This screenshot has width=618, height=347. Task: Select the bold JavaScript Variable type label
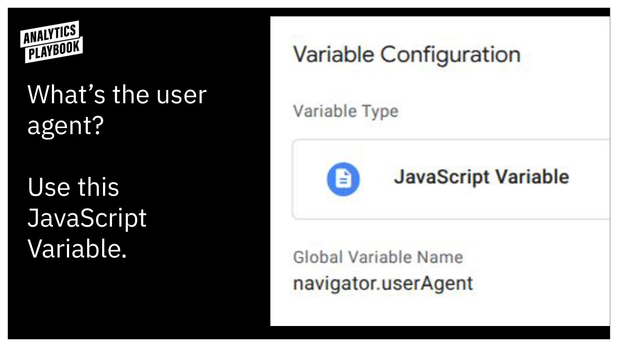481,177
